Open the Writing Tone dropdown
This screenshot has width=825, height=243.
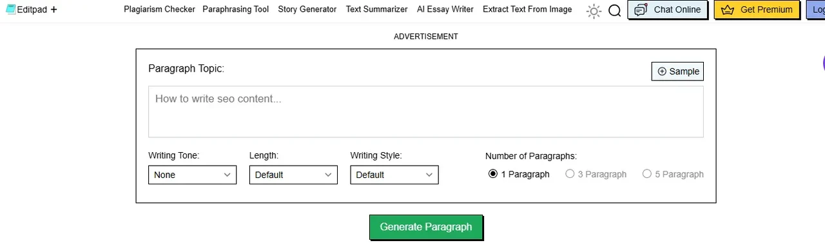192,175
